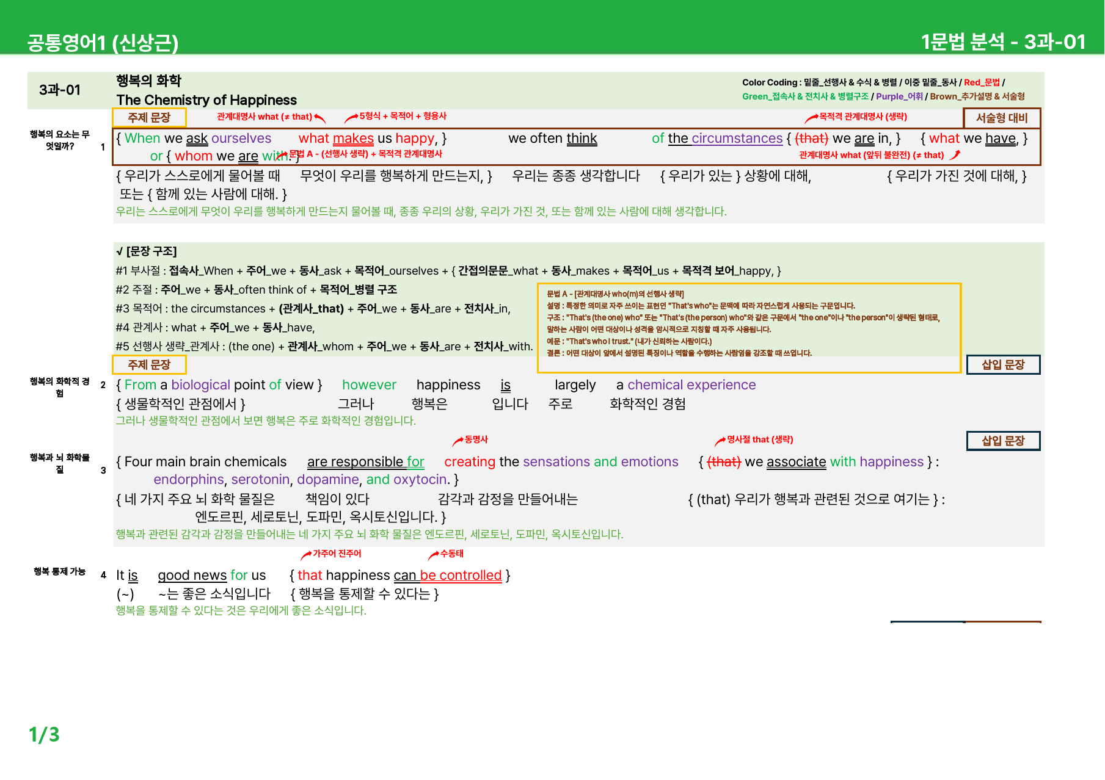Viewport: 1105px width, 780px height.
Task: Click the #4 관계사 structure line
Action: click(216, 327)
